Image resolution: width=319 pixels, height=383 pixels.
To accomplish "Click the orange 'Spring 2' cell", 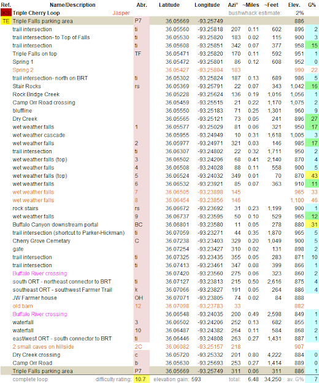I will [x=23, y=70].
